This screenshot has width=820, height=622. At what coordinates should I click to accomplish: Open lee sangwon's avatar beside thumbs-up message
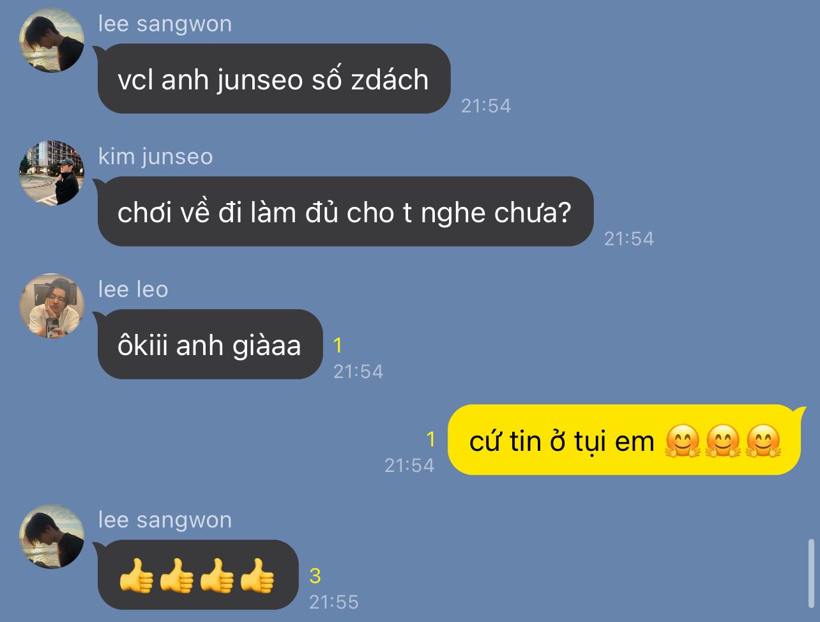coord(52,536)
